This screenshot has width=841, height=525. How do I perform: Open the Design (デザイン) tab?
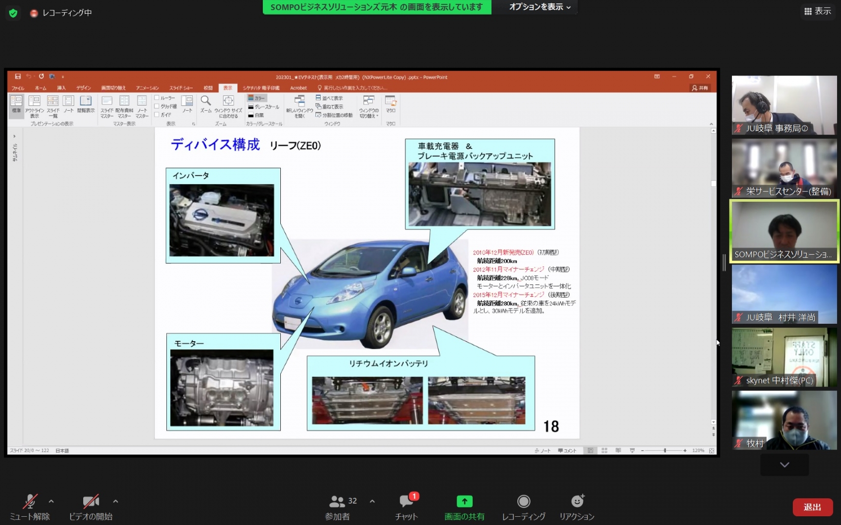(x=84, y=88)
